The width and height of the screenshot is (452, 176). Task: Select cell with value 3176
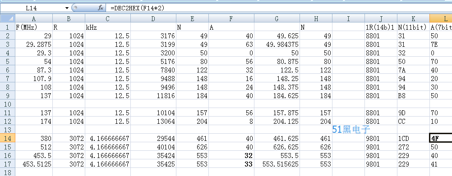153,36
